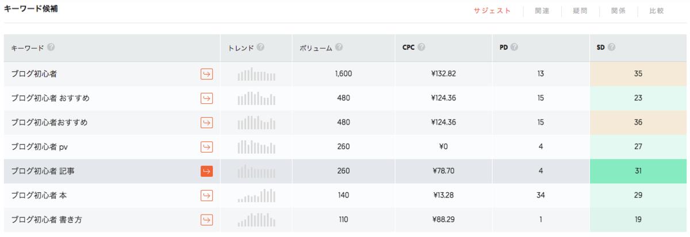Screen dimensions: 690x237
Task: Click trend chart for ブログ初心者 本 row
Action: 256,196
